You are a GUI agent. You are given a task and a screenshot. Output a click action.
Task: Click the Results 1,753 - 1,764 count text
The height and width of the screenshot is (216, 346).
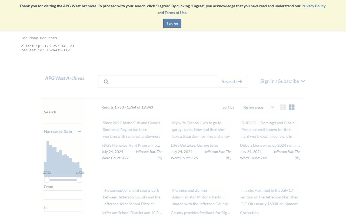pyautogui.click(x=127, y=107)
